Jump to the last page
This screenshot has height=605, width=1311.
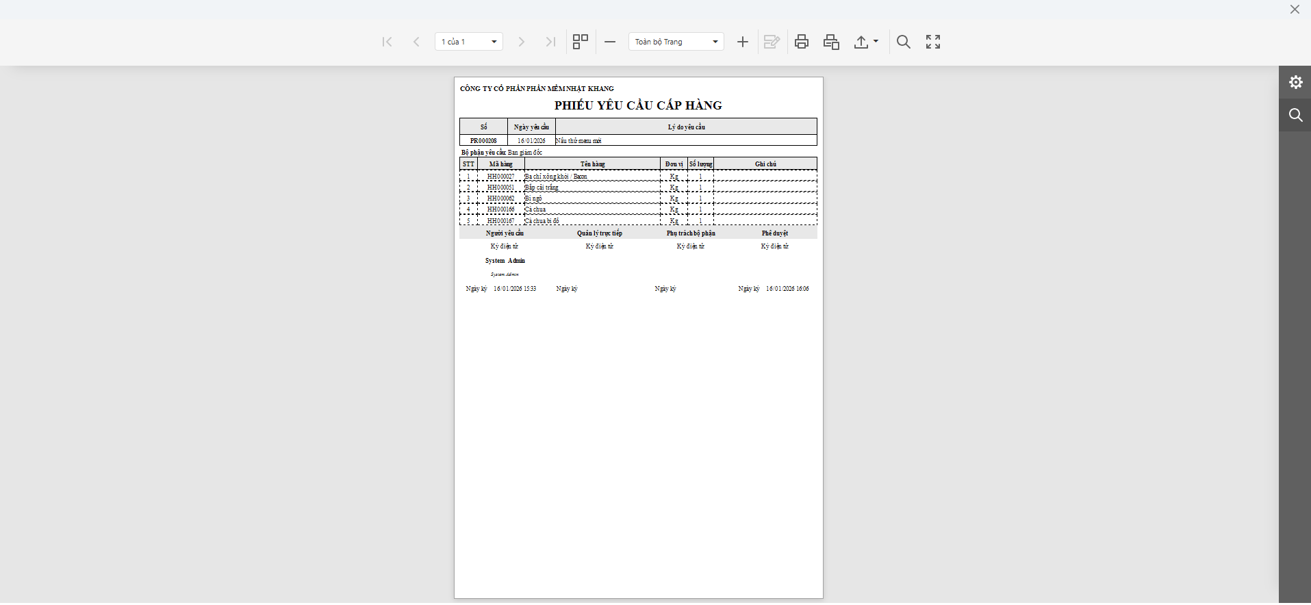tap(550, 42)
